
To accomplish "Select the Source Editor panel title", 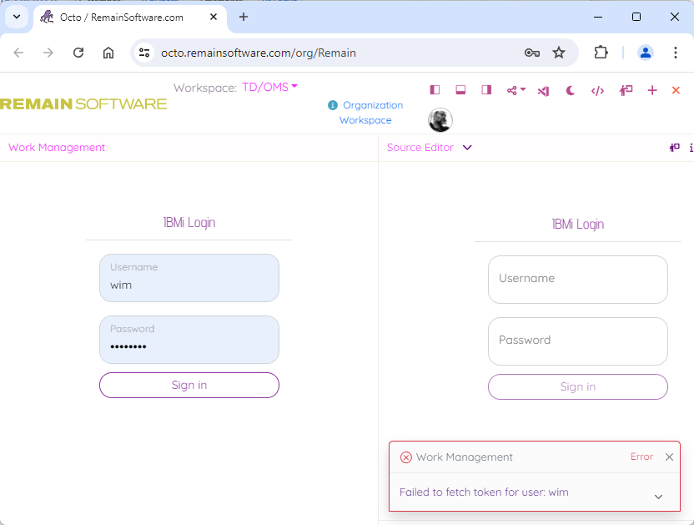I will tap(420, 148).
